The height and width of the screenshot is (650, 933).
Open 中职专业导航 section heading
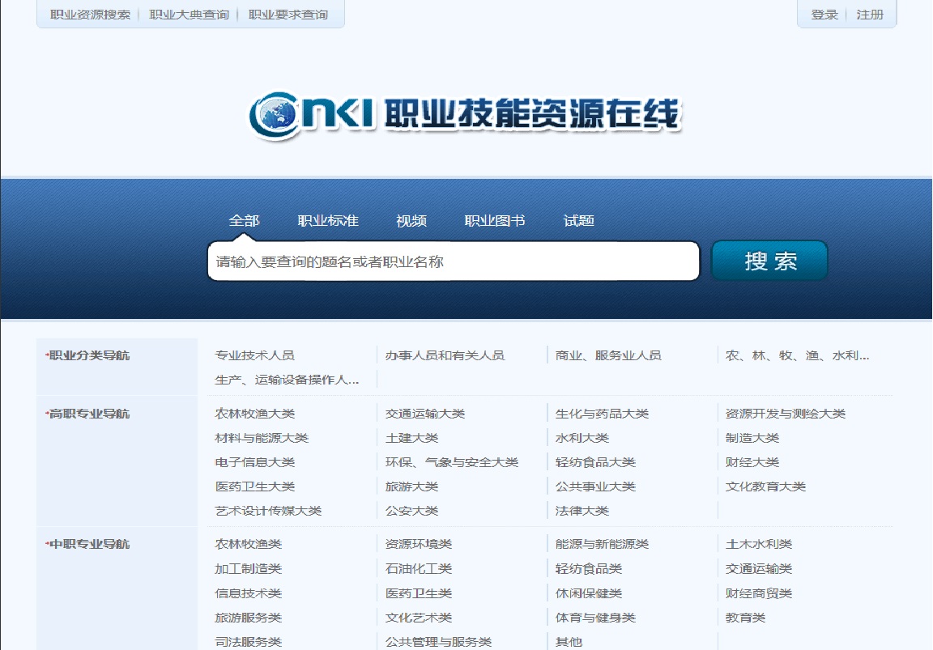[x=88, y=544]
